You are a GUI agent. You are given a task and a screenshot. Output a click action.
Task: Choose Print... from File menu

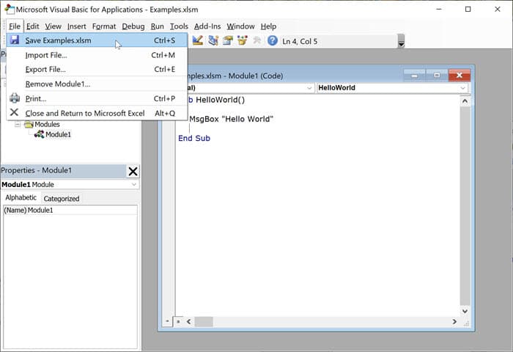click(97, 98)
